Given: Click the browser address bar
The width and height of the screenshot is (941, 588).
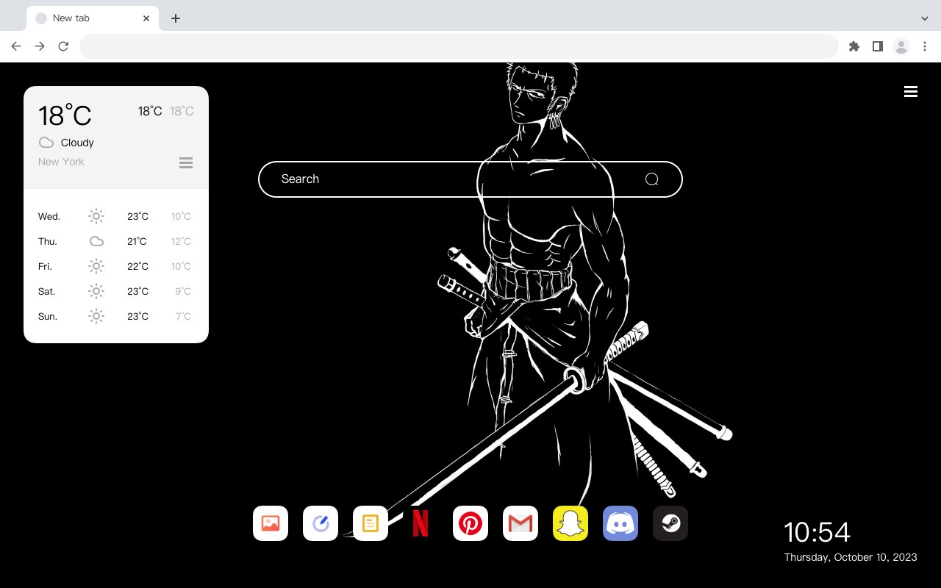Looking at the screenshot, I should pos(459,46).
